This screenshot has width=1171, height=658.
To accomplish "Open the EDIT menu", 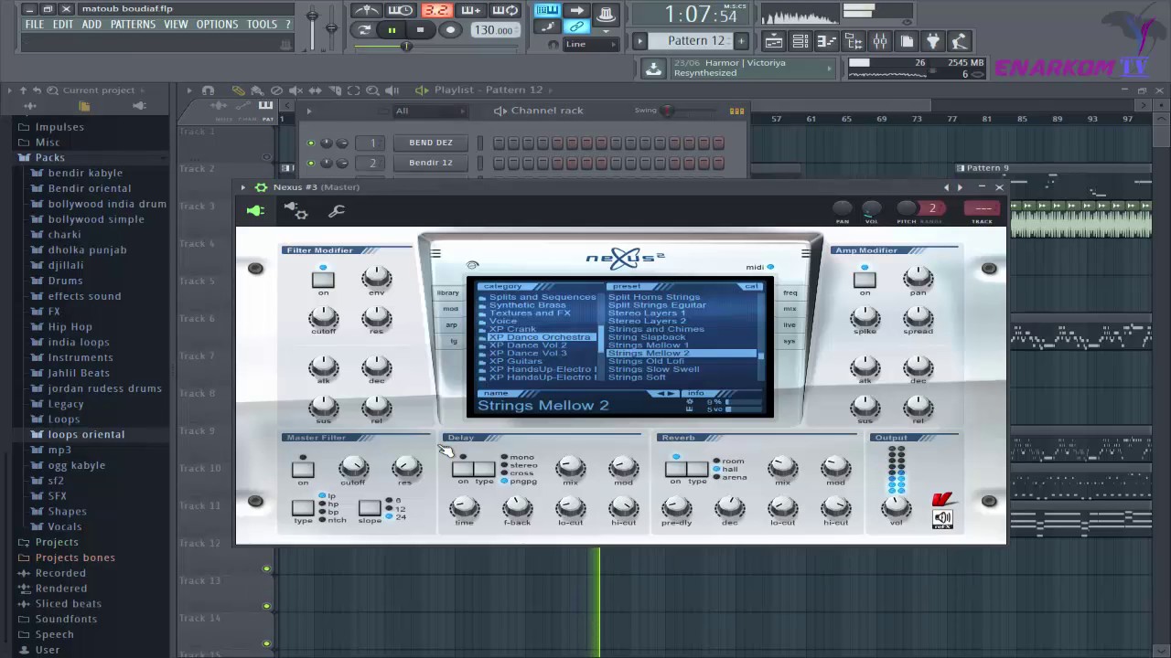I will click(x=63, y=25).
